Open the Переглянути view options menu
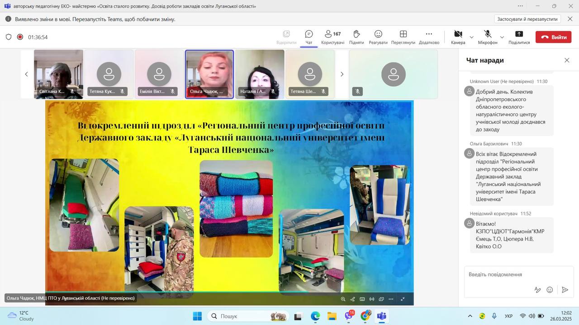 click(403, 37)
